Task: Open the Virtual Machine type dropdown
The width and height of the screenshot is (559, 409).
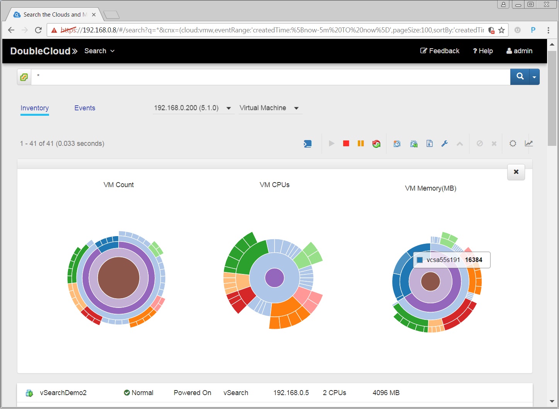Action: click(x=269, y=108)
